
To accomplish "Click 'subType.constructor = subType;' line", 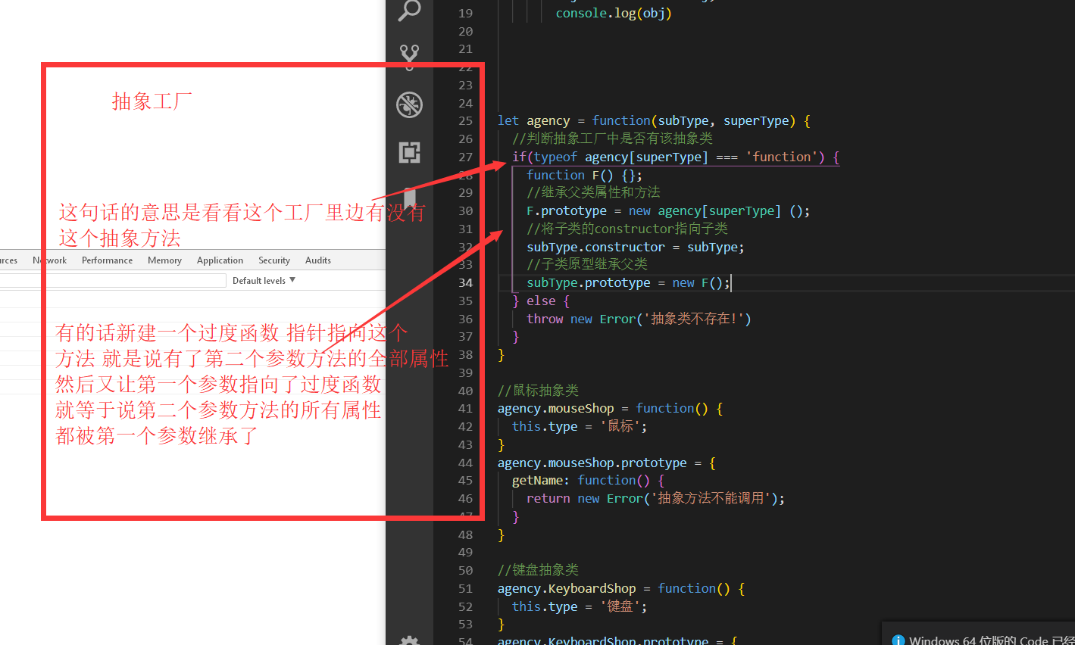I will [636, 247].
